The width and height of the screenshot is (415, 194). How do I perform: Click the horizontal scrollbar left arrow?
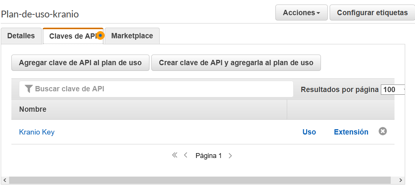(x=5, y=180)
